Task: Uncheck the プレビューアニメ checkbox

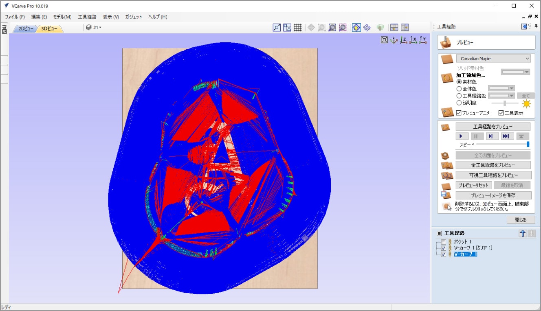Action: pyautogui.click(x=459, y=113)
